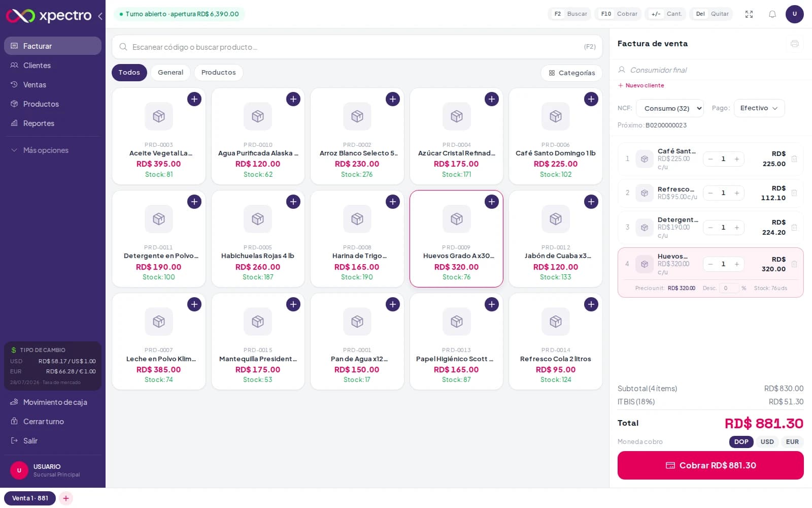Screen dimensions: 812x508
Task: Add Jabón de Cuaba using its plus icon
Action: tap(591, 202)
